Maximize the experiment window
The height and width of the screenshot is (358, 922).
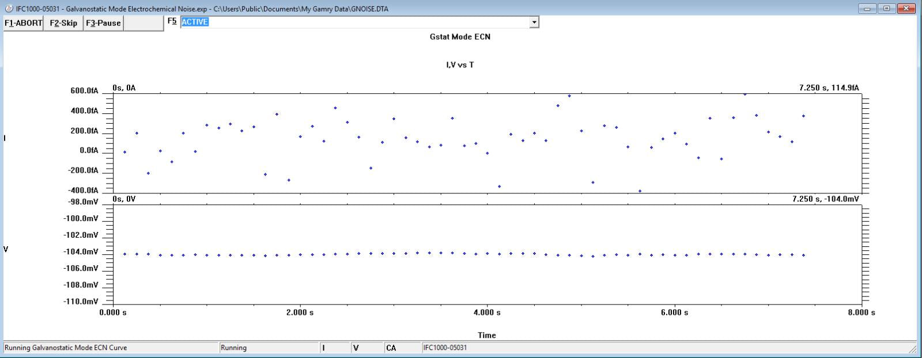886,8
